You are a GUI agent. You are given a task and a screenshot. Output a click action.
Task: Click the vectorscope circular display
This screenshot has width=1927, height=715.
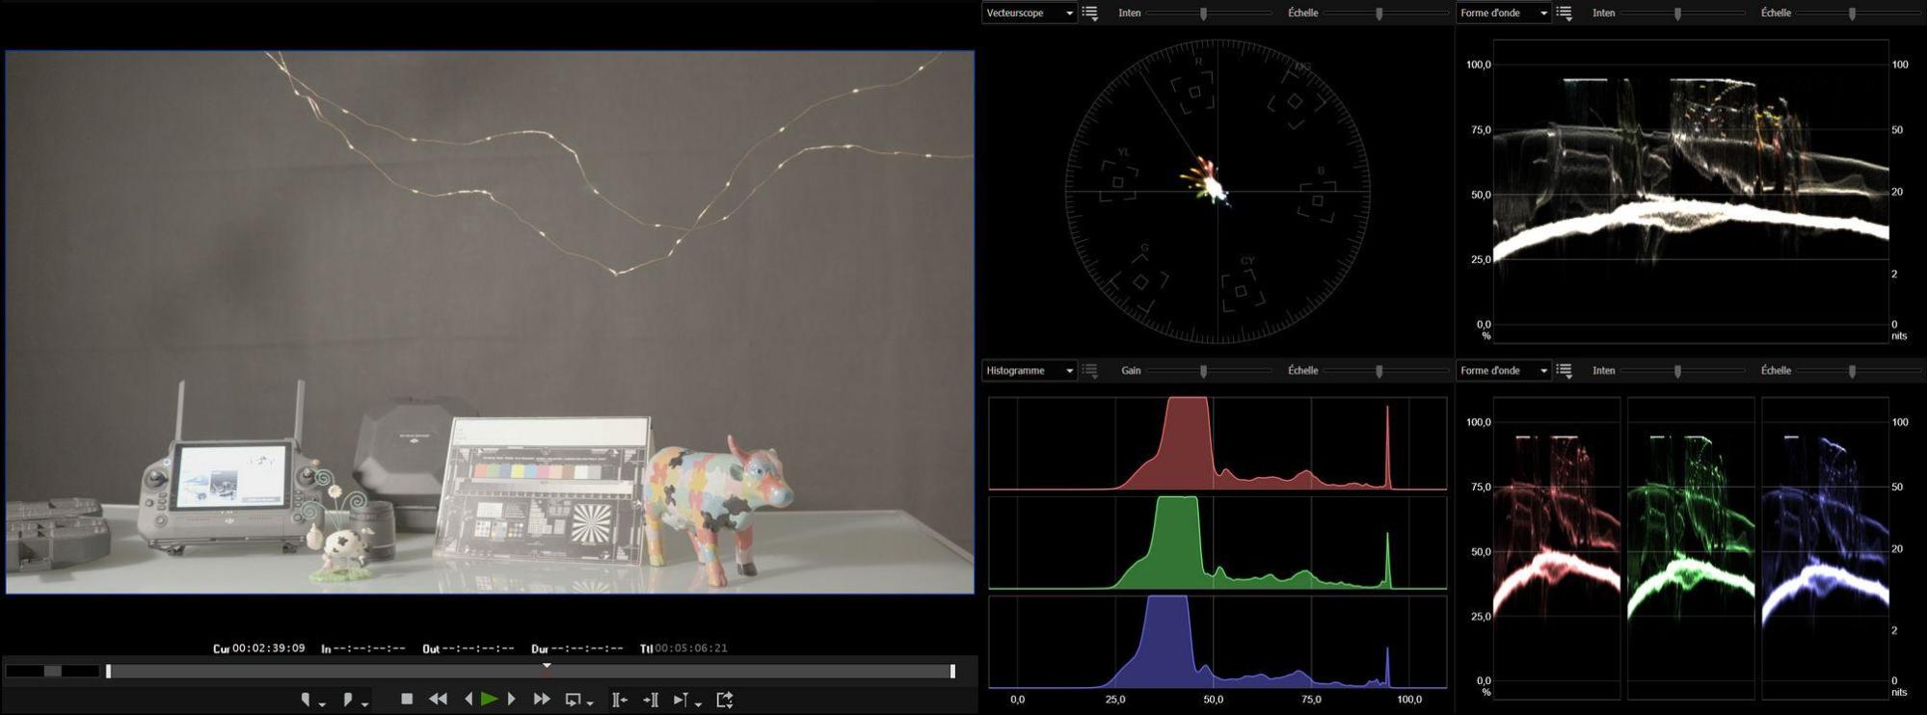click(x=1218, y=191)
